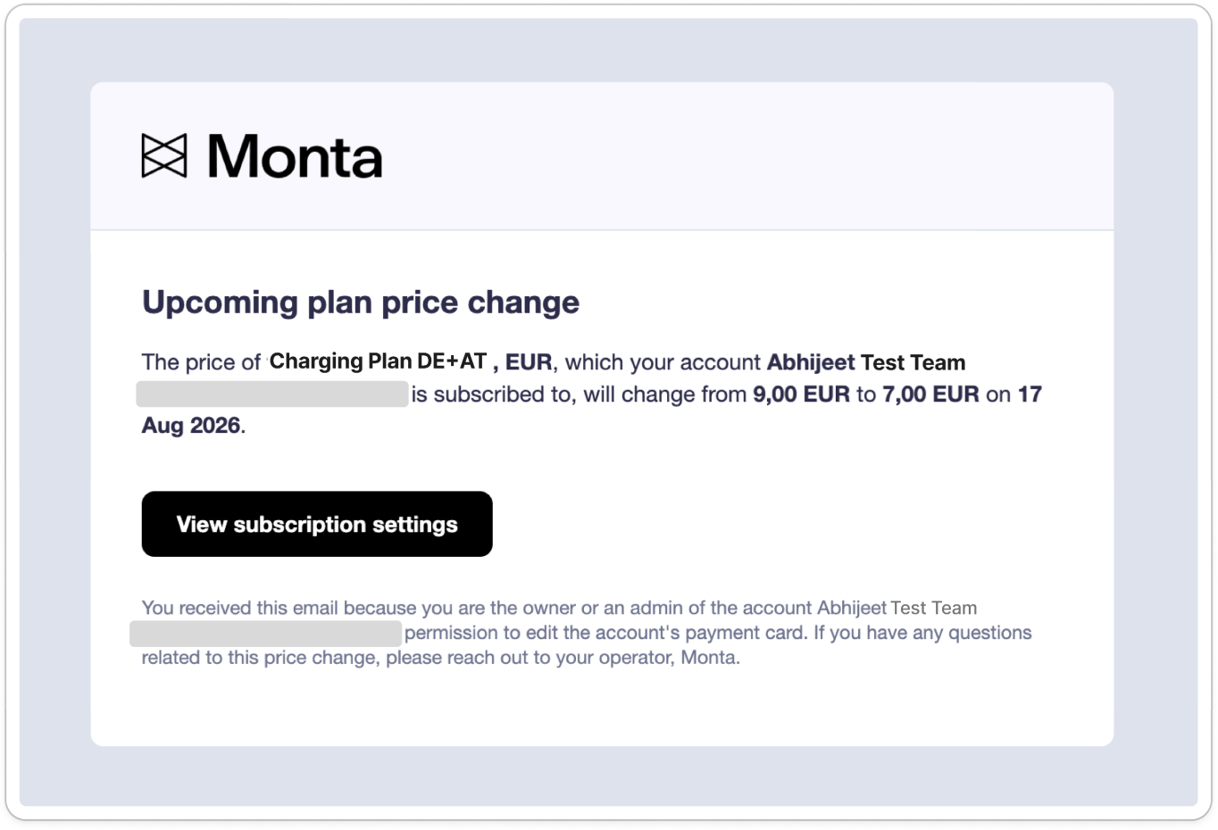Image resolution: width=1218 pixels, height=830 pixels.
Task: Click the Monta wordmark text in header
Action: [x=295, y=156]
